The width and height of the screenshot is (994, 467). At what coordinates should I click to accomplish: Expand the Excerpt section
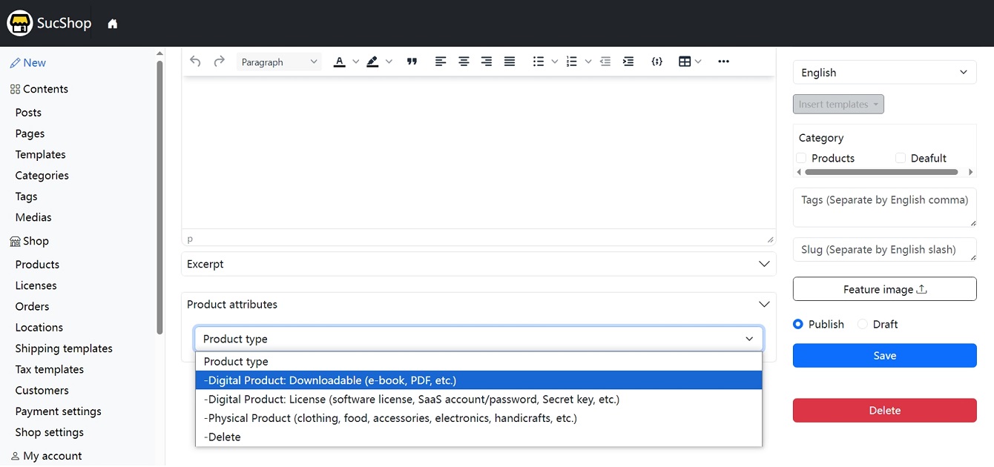click(x=478, y=264)
